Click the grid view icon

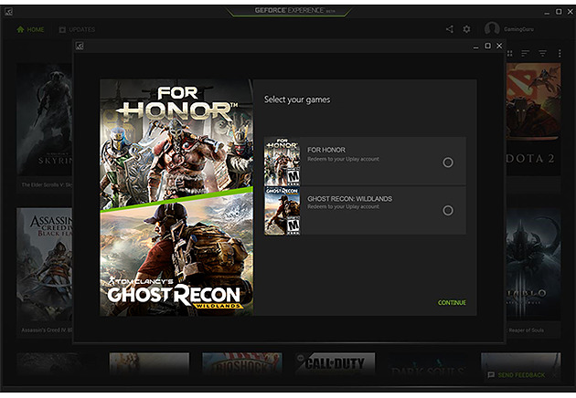click(x=509, y=54)
